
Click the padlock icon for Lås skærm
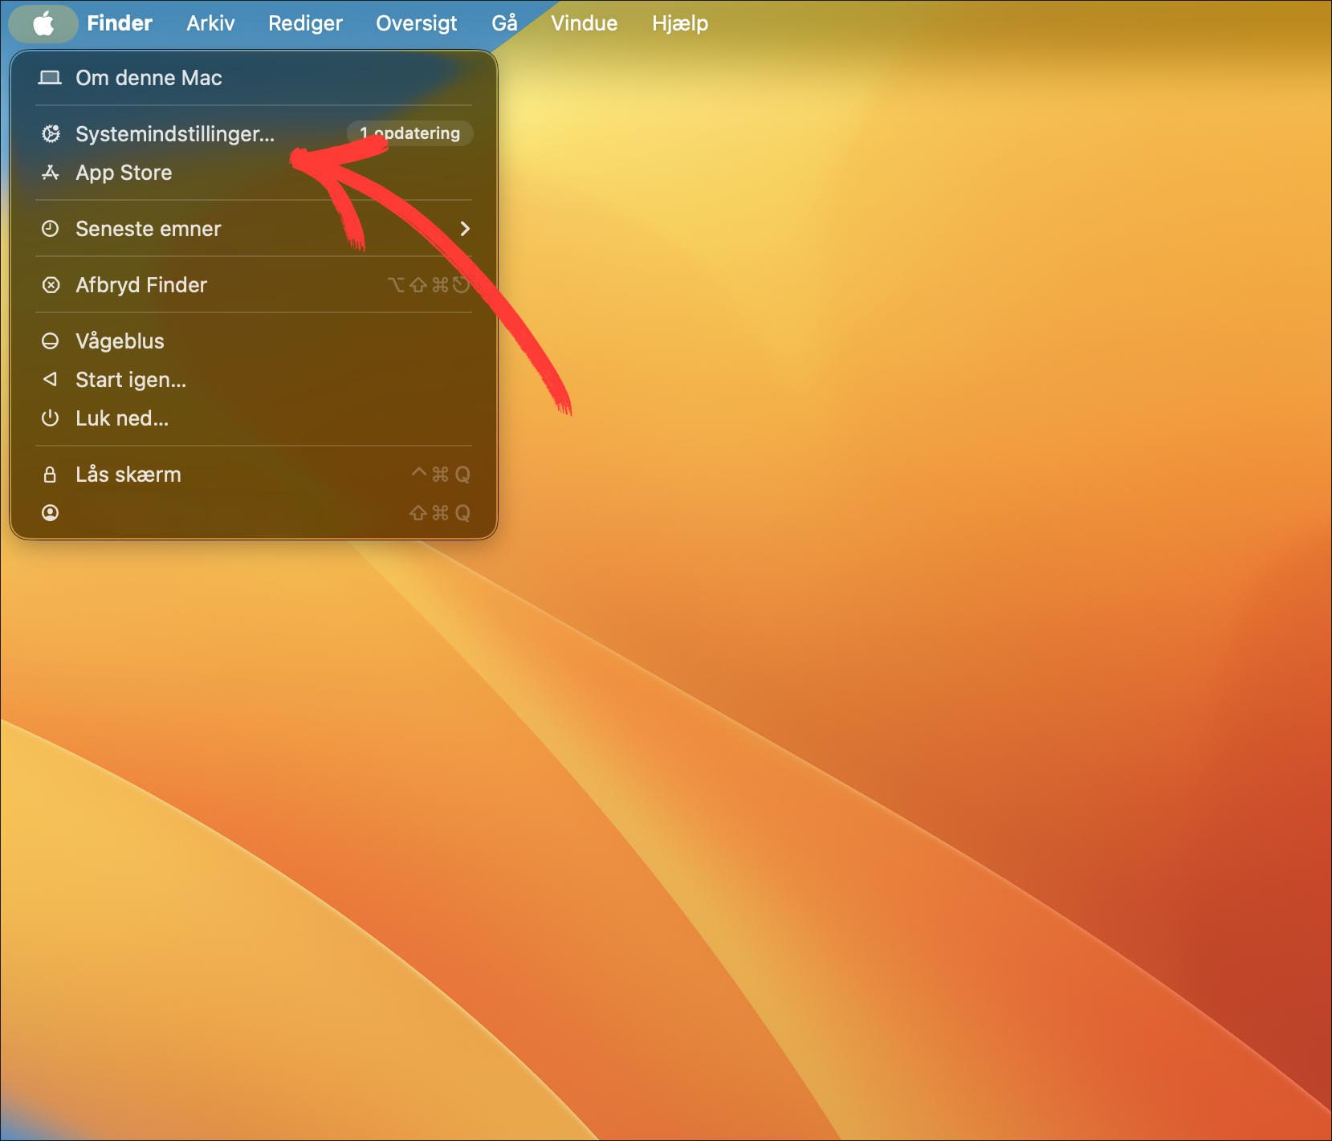(x=50, y=475)
